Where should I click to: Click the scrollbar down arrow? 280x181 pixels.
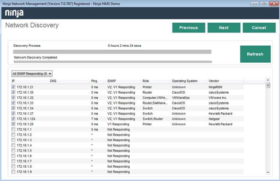point(268,172)
